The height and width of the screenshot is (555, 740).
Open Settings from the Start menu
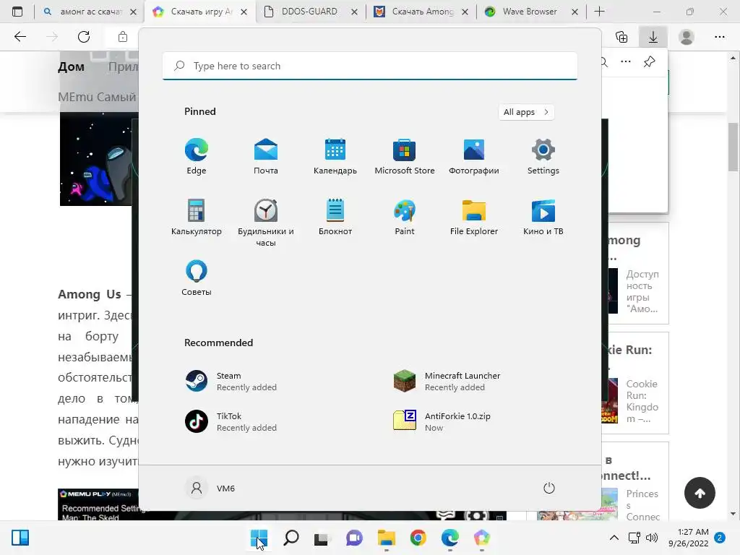(543, 157)
